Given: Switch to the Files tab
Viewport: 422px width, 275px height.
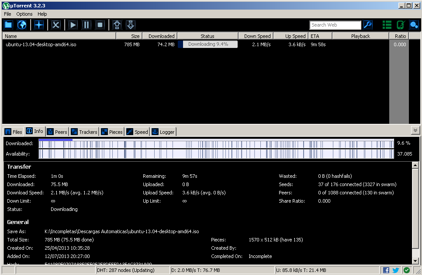Looking at the screenshot, I should coord(14,132).
